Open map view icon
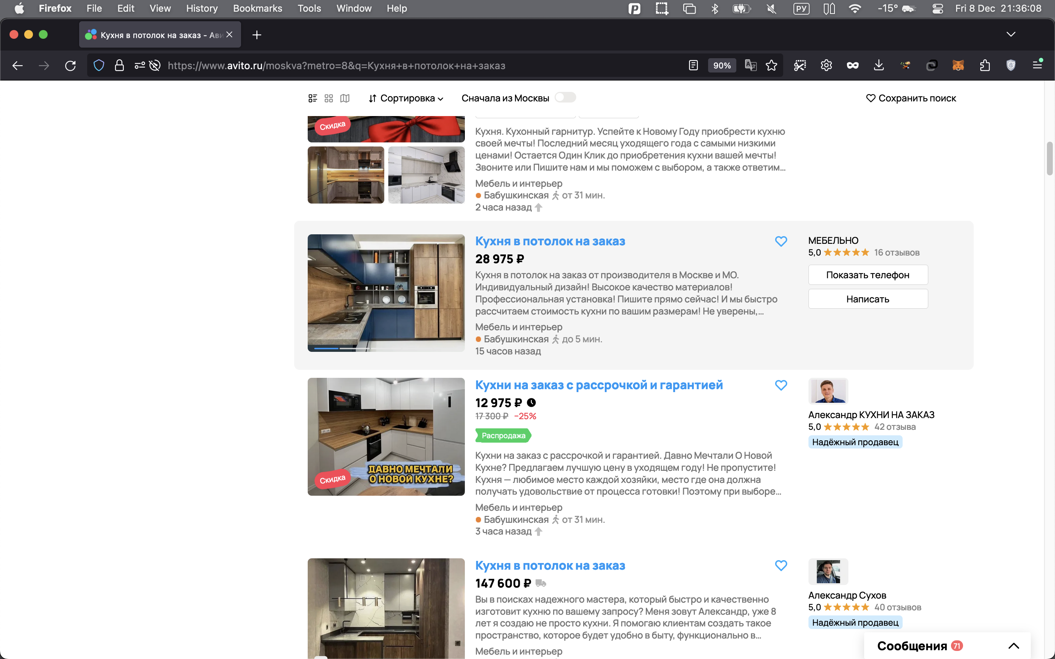This screenshot has width=1055, height=659. coord(345,98)
